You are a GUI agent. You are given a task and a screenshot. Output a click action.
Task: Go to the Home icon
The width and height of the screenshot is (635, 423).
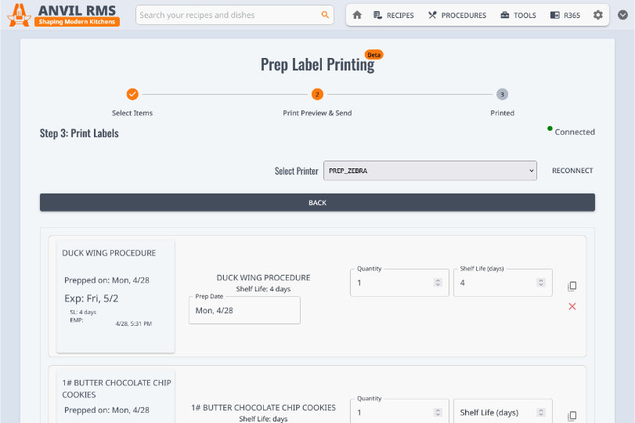coord(357,15)
